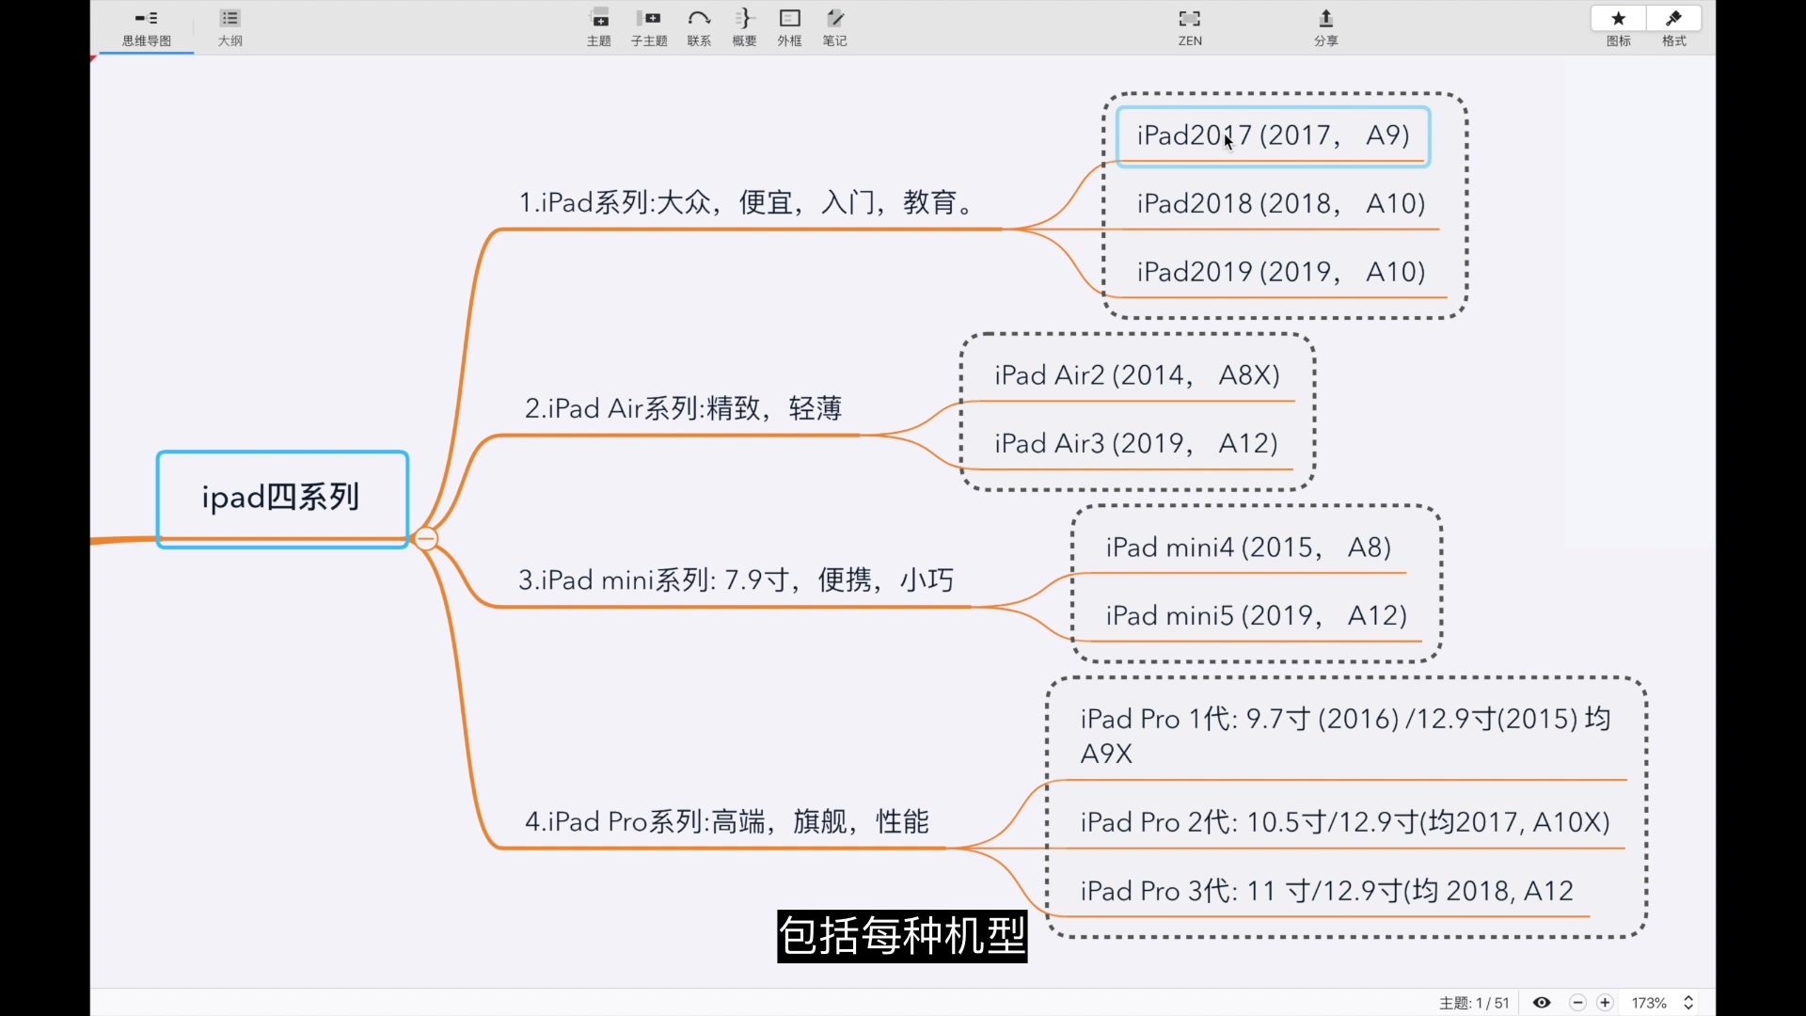Select topic 1.iPad系列:大众，便宜，入门，教育。

pos(750,202)
